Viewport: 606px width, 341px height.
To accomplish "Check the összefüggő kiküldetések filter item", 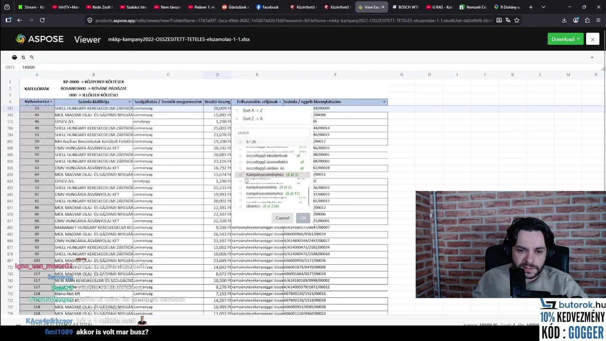I will click(x=241, y=156).
